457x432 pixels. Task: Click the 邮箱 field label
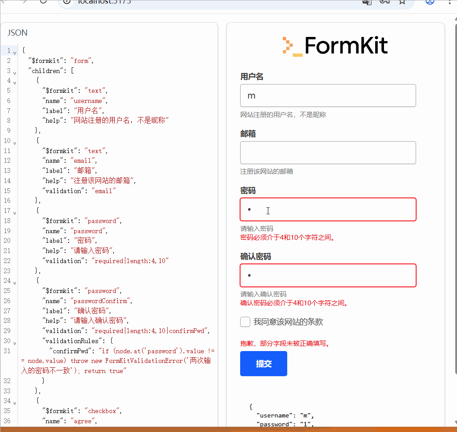click(x=248, y=134)
